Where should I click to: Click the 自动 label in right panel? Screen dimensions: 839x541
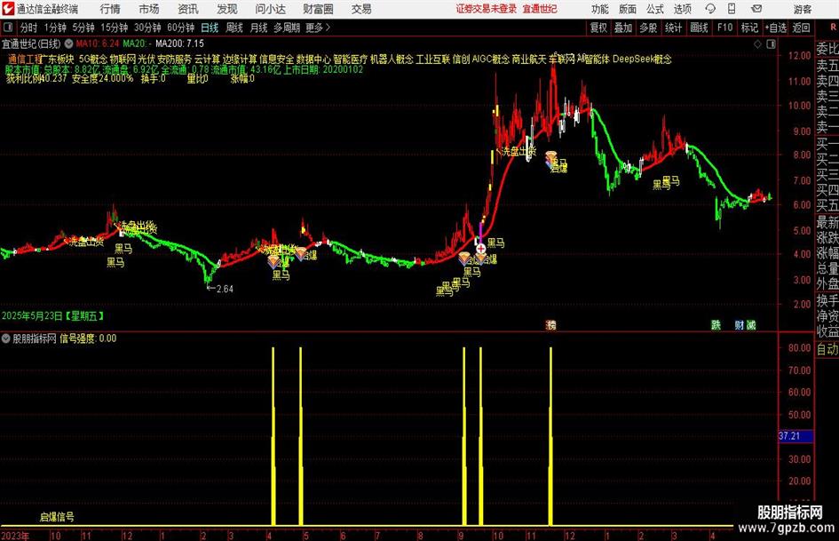[827, 349]
